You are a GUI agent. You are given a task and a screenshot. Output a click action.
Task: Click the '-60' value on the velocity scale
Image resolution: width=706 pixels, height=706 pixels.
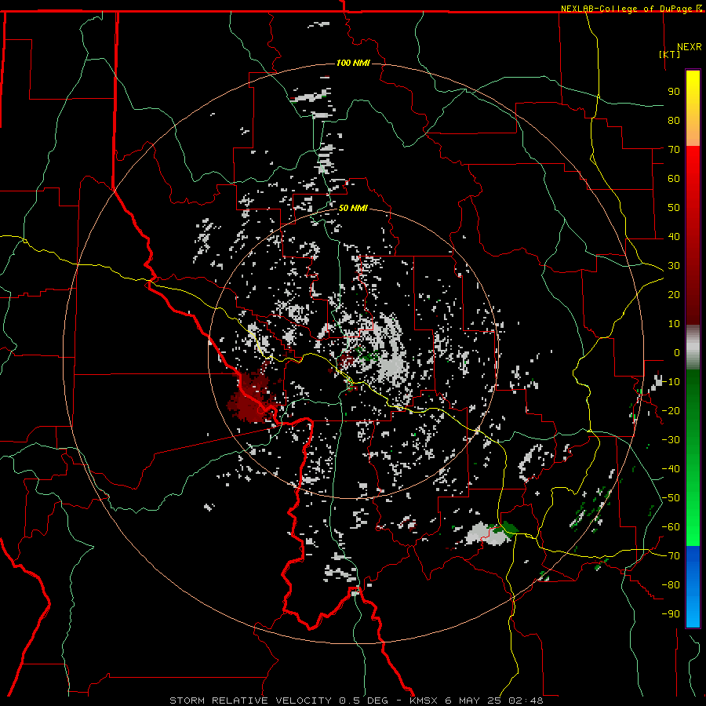click(671, 527)
